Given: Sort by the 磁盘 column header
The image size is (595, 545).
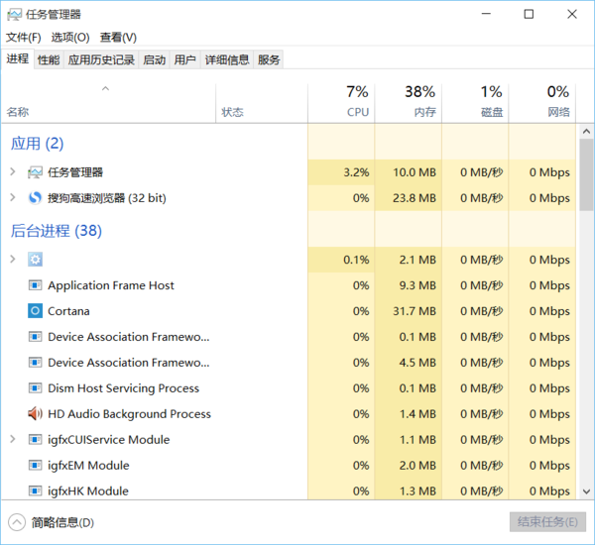Looking at the screenshot, I should click(x=475, y=103).
